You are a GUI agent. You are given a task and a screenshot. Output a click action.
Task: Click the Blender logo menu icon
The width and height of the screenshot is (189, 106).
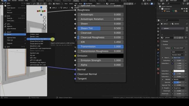pos(2,1)
